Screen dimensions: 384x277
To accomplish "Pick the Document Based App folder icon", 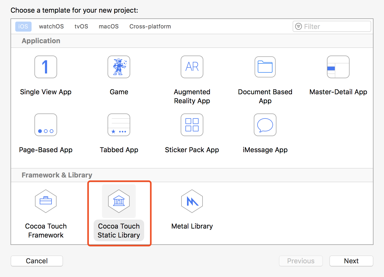I will 265,67.
